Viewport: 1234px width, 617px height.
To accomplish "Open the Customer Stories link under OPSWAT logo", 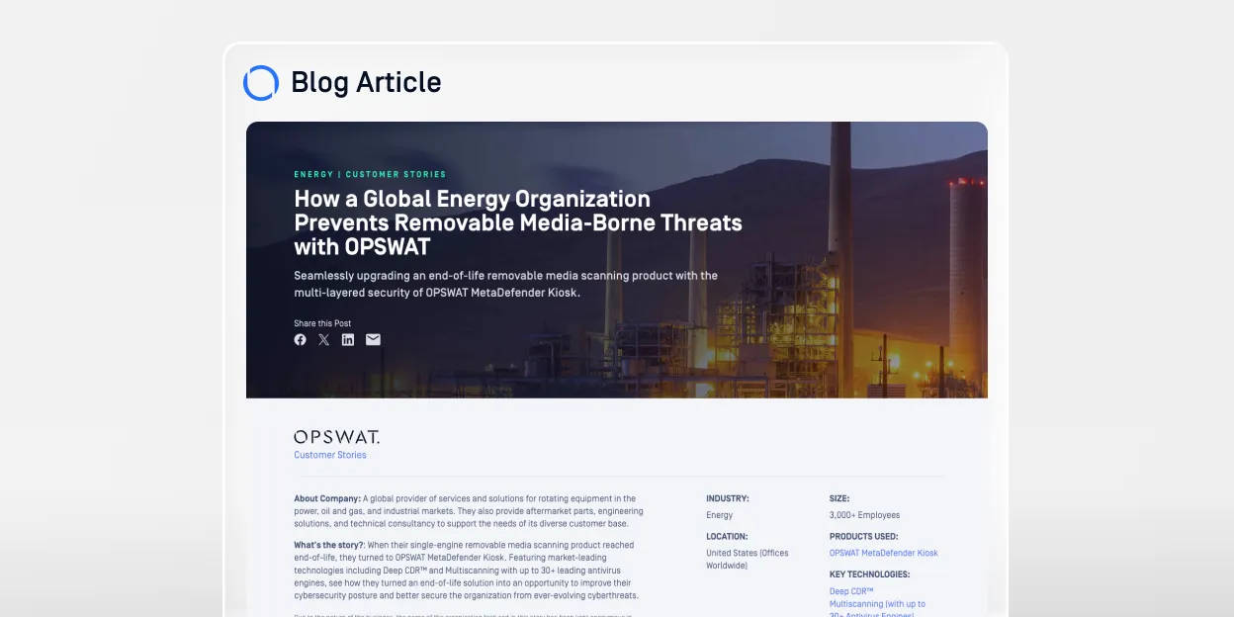I will pos(330,456).
